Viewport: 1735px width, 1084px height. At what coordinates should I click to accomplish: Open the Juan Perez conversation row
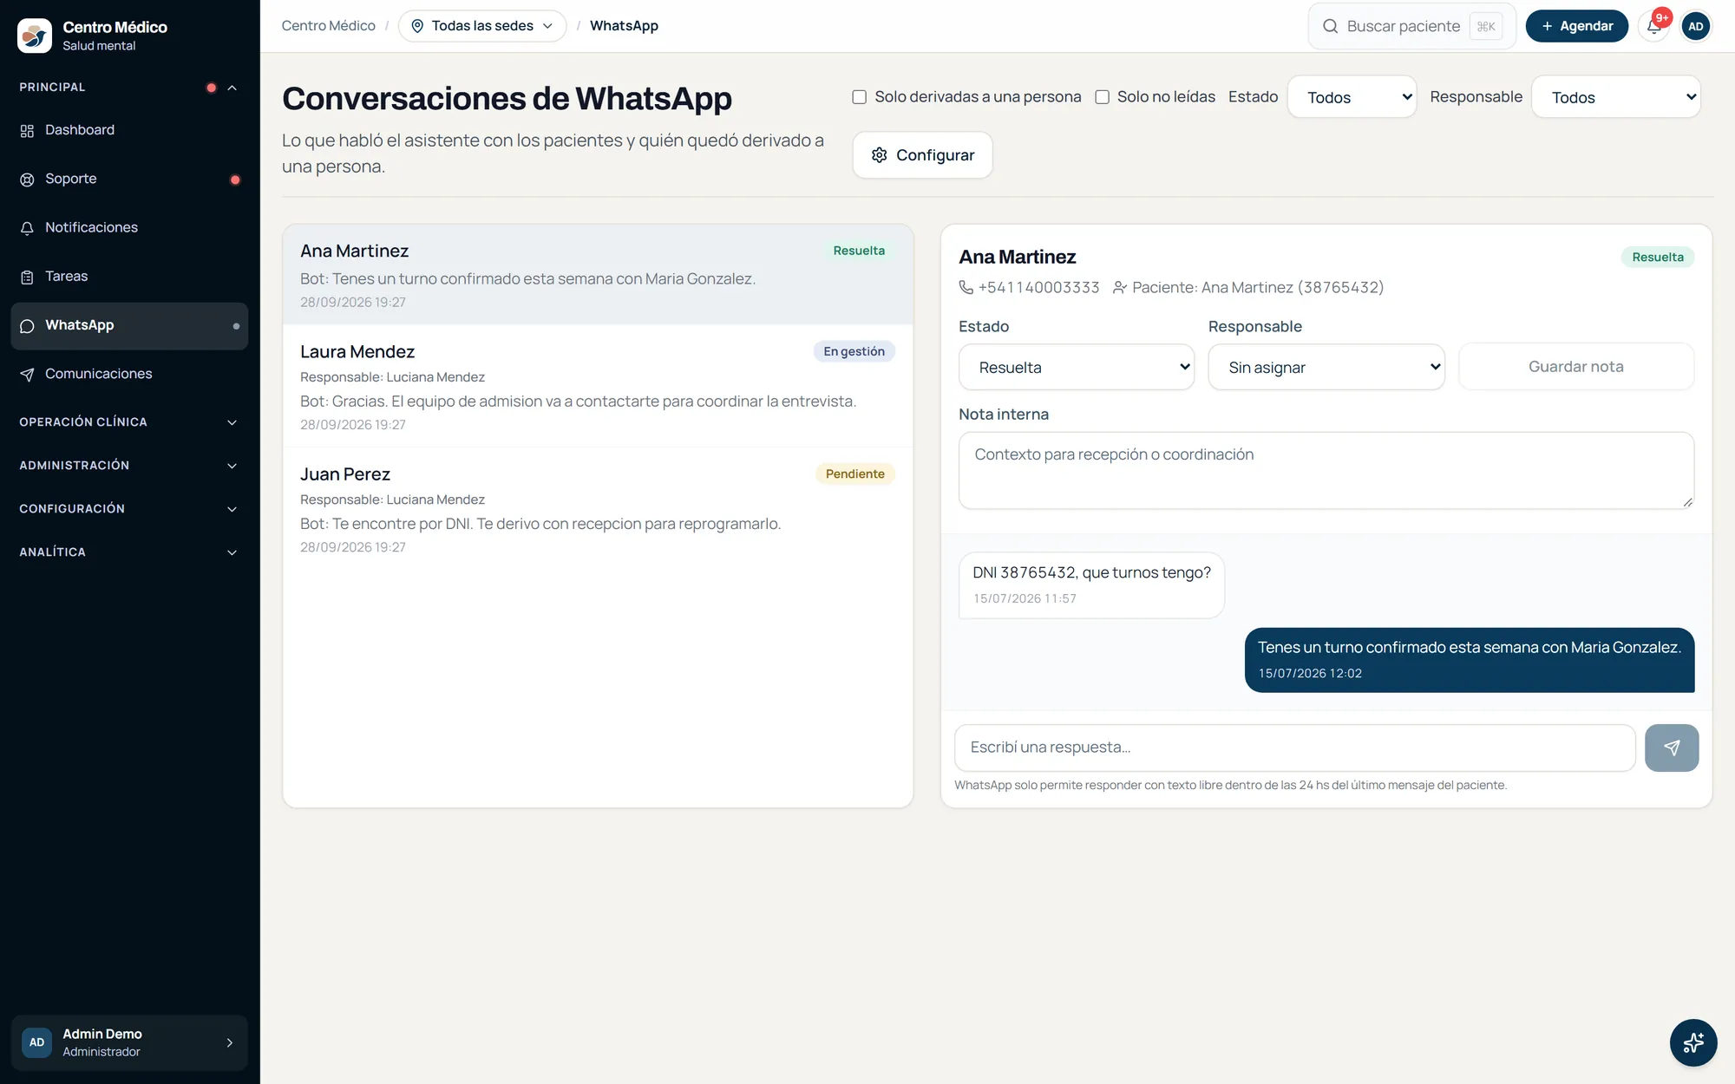coord(598,509)
